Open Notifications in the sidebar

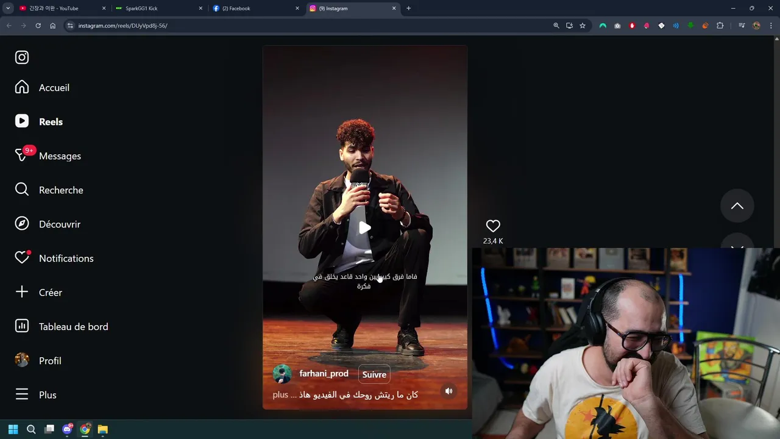pos(54,259)
